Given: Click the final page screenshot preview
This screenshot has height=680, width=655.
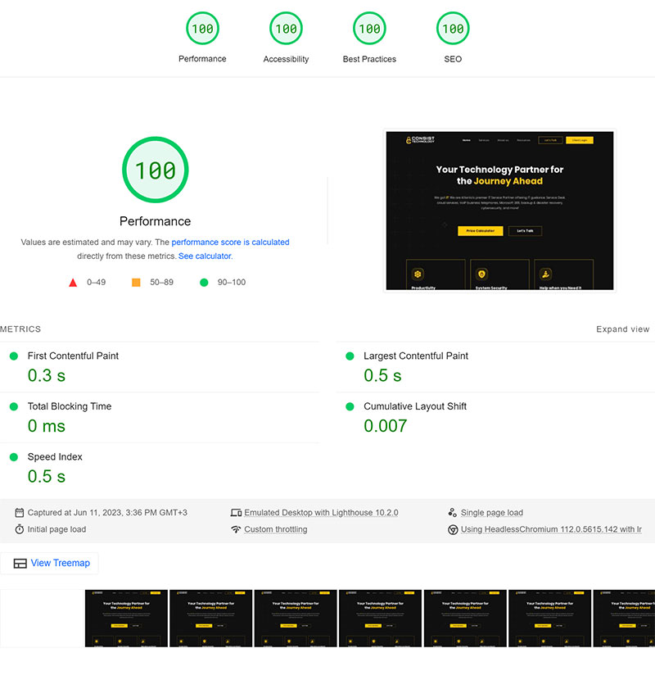Looking at the screenshot, I should click(x=499, y=211).
